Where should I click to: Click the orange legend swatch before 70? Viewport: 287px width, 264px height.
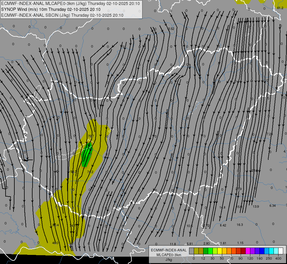229,251
